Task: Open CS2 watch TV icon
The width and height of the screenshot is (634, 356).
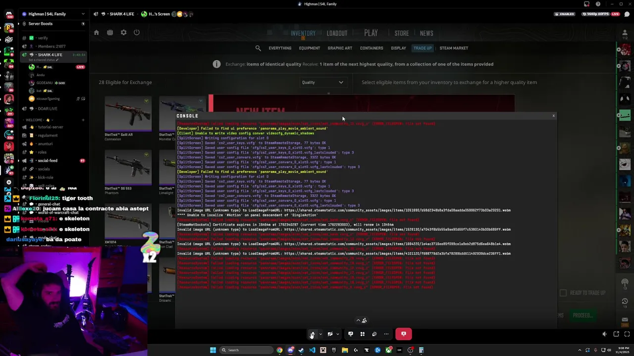Action: (x=110, y=33)
